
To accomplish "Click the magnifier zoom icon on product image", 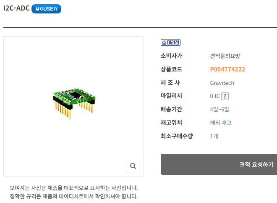I will [x=133, y=166].
